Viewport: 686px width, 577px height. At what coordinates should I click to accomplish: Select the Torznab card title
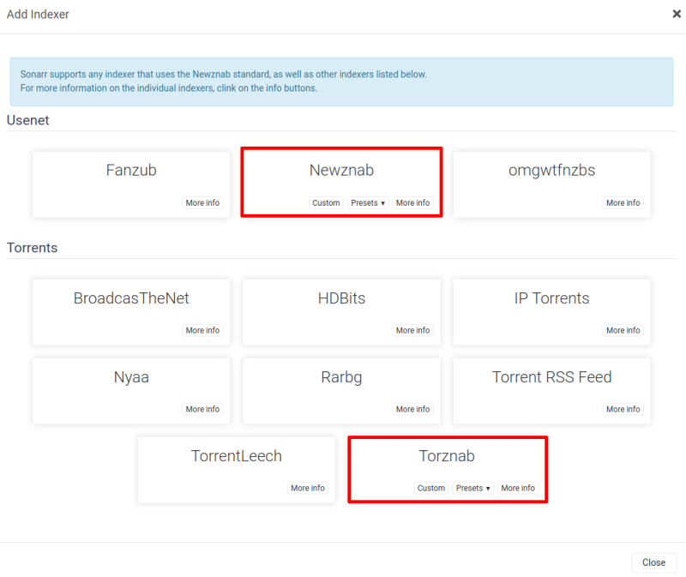pos(447,456)
